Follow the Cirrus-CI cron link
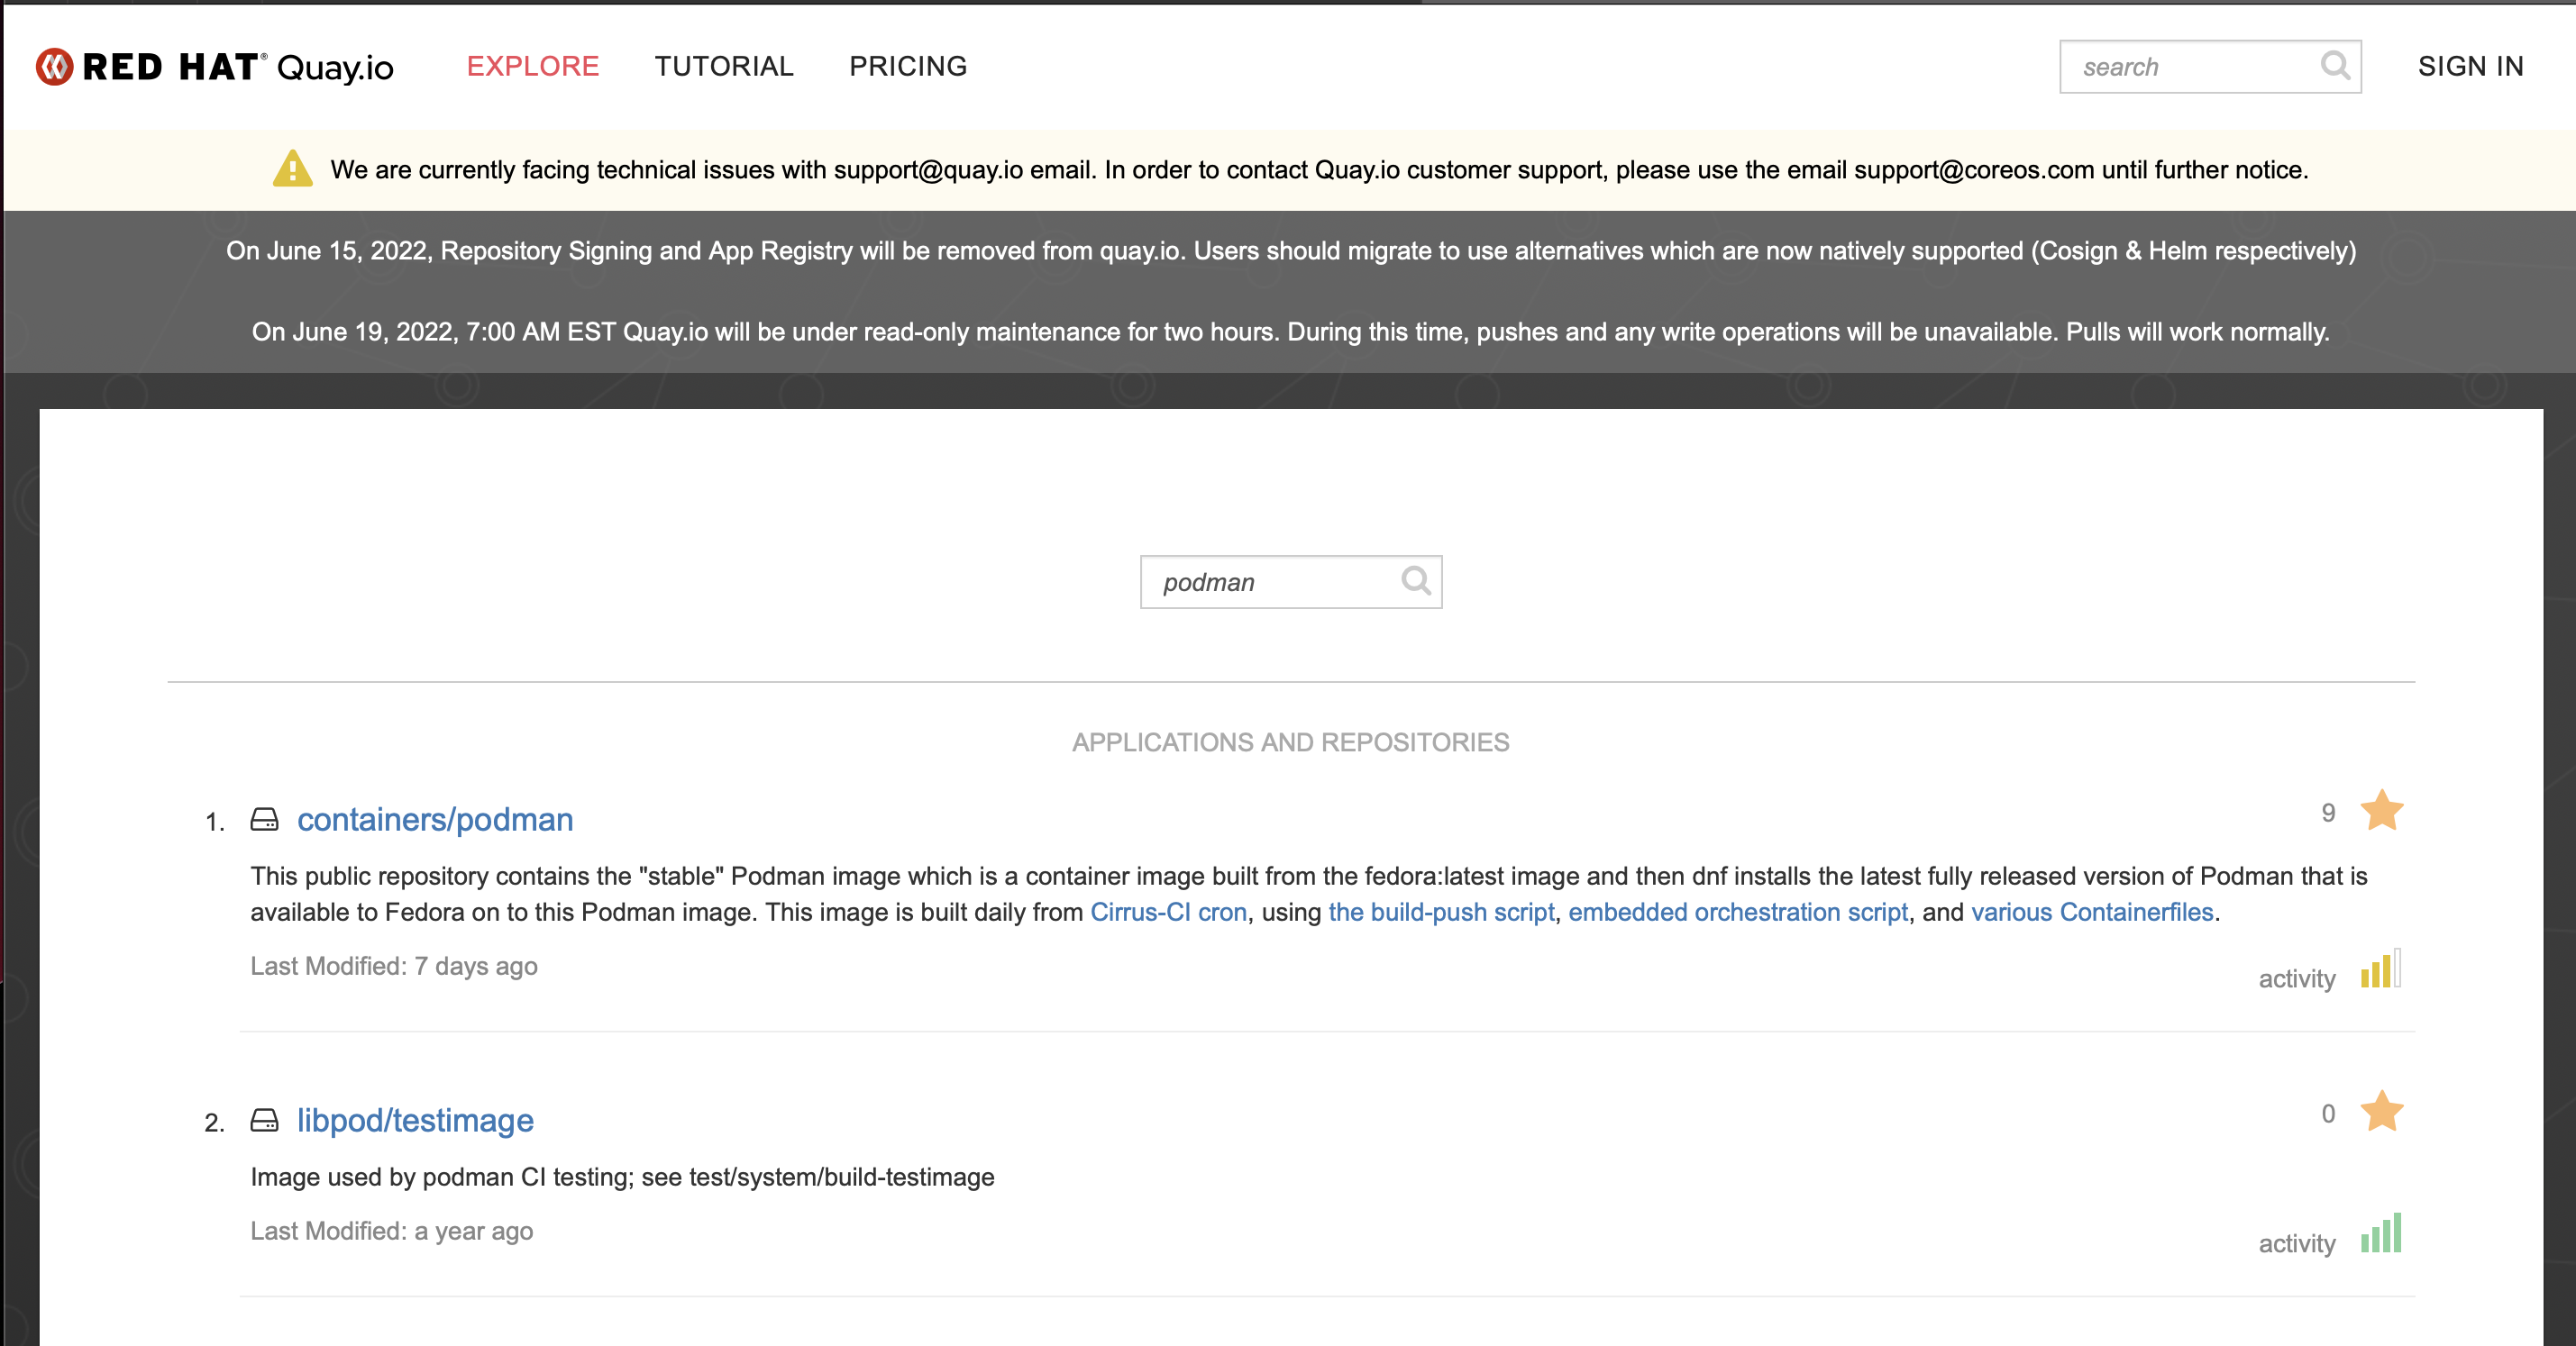 1168,913
